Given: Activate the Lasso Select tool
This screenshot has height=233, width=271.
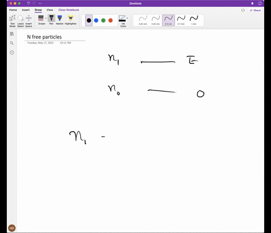Looking at the screenshot, I should click(20, 21).
